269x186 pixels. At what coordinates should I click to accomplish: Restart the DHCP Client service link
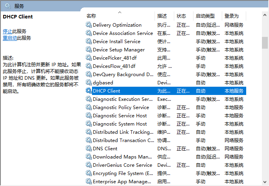pos(9,38)
